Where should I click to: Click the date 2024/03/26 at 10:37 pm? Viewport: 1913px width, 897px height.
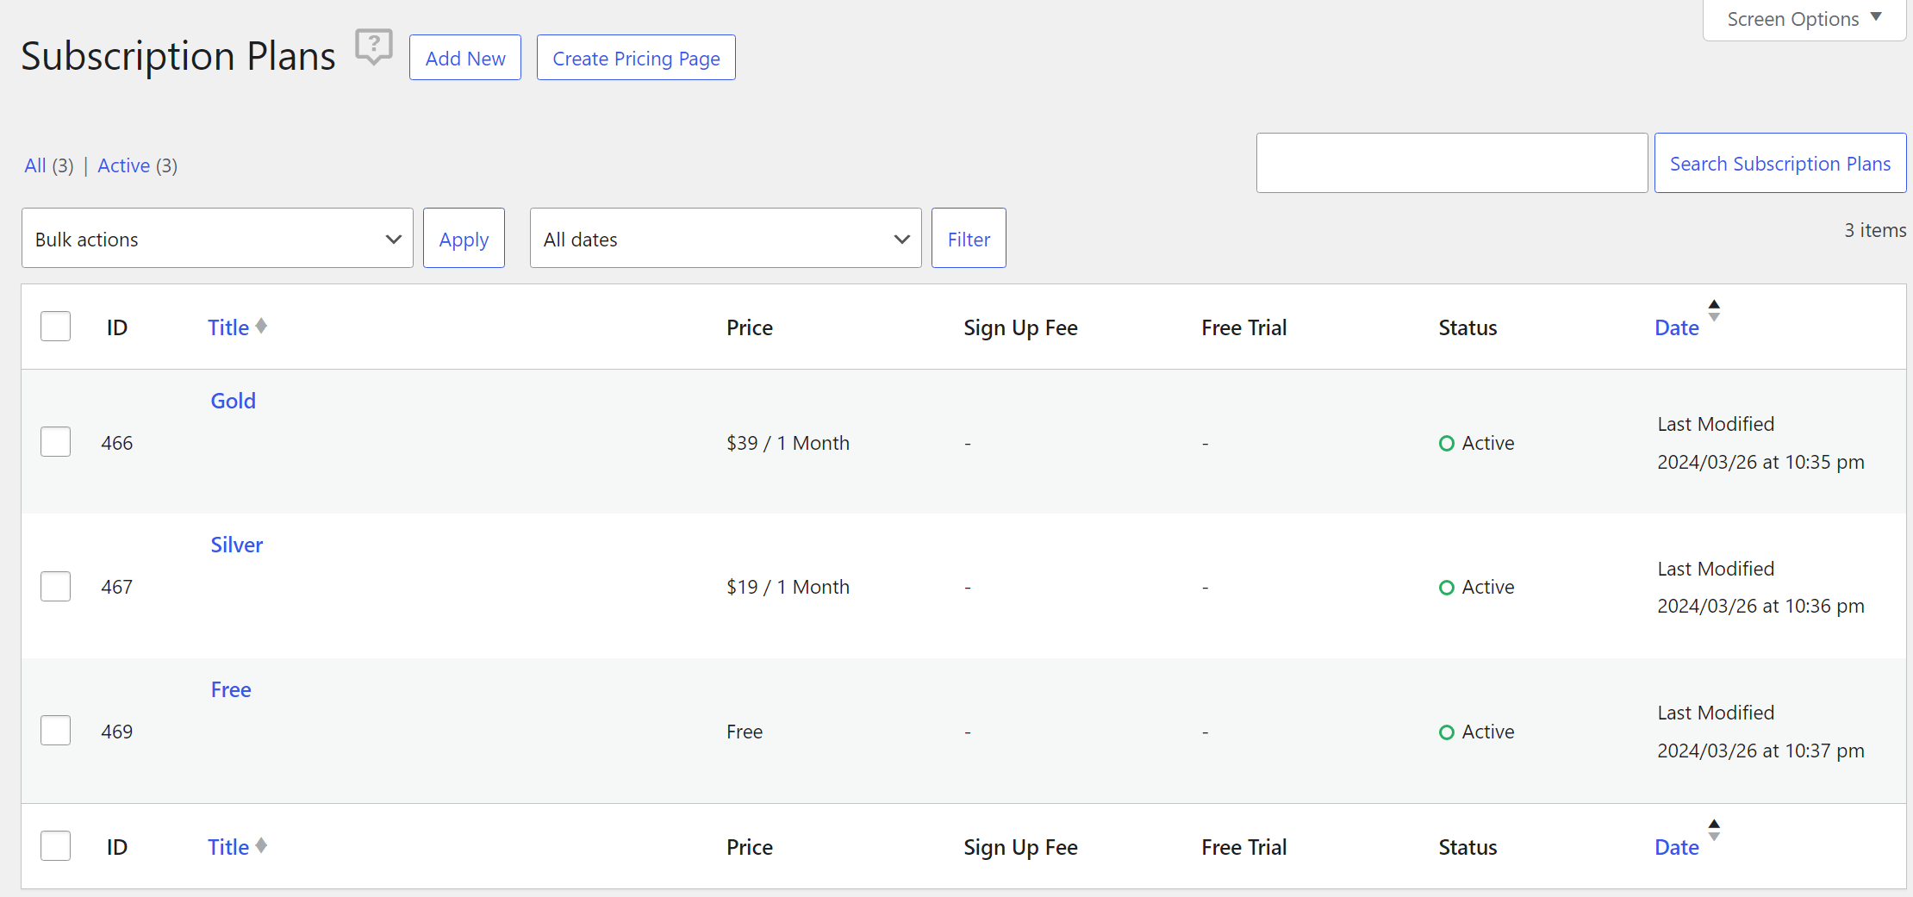[x=1760, y=751]
